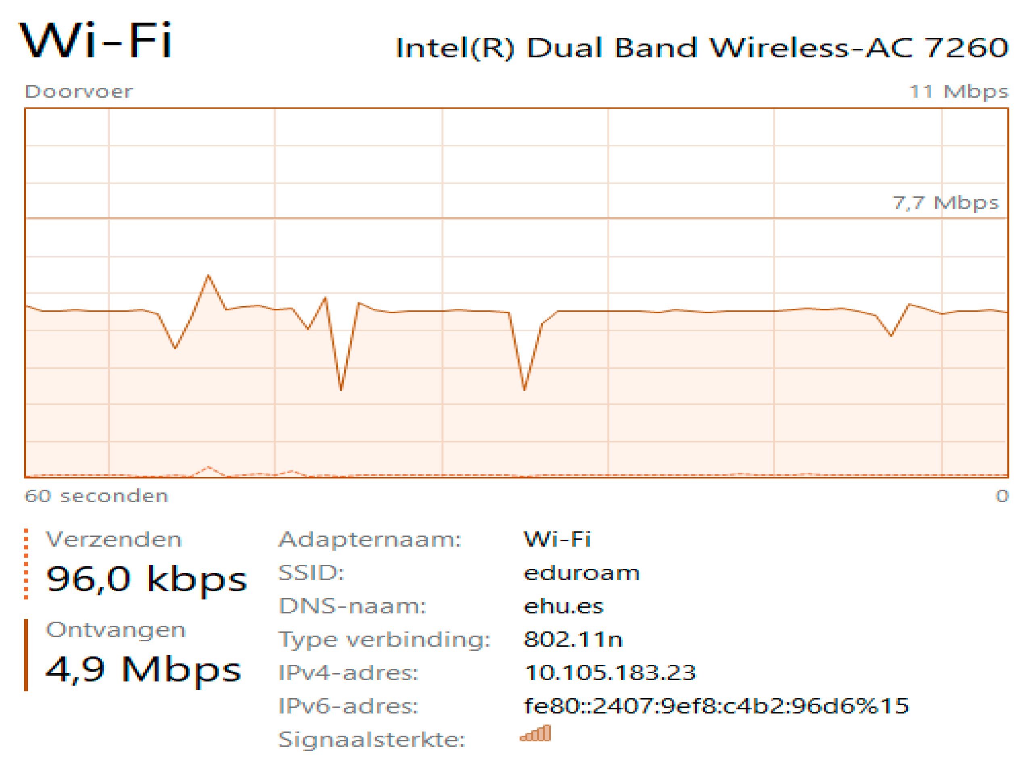Screen dimensions: 1024x762
Task: Click the Ontvangen label
Action: coord(116,630)
